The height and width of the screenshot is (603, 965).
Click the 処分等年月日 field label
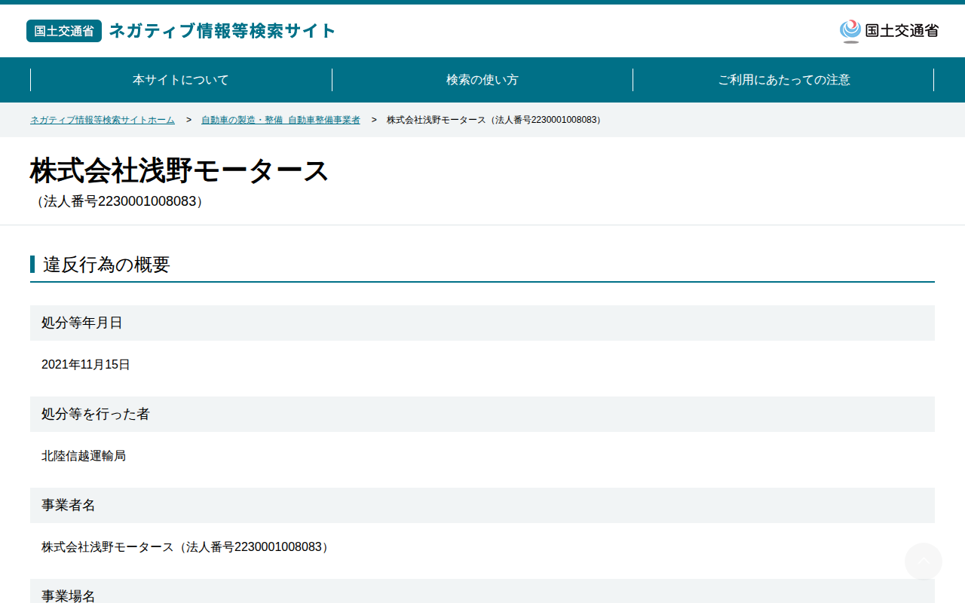(x=82, y=323)
